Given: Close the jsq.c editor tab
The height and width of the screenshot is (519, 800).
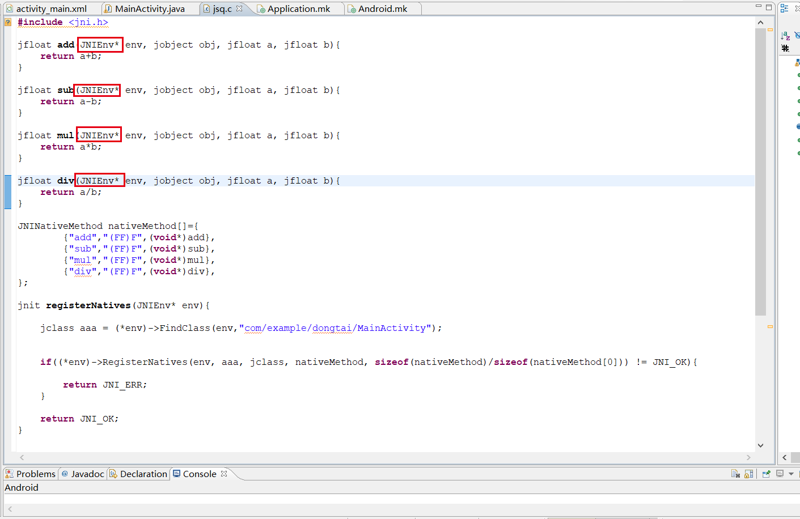Looking at the screenshot, I should pyautogui.click(x=239, y=8).
